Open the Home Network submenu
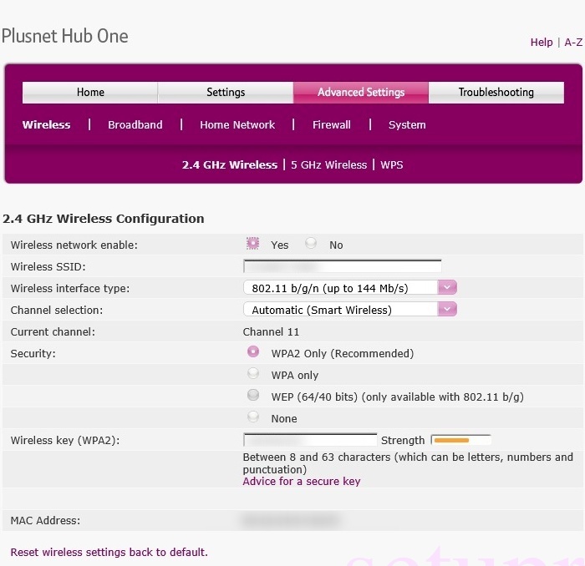Image resolution: width=585 pixels, height=566 pixels. (x=237, y=124)
